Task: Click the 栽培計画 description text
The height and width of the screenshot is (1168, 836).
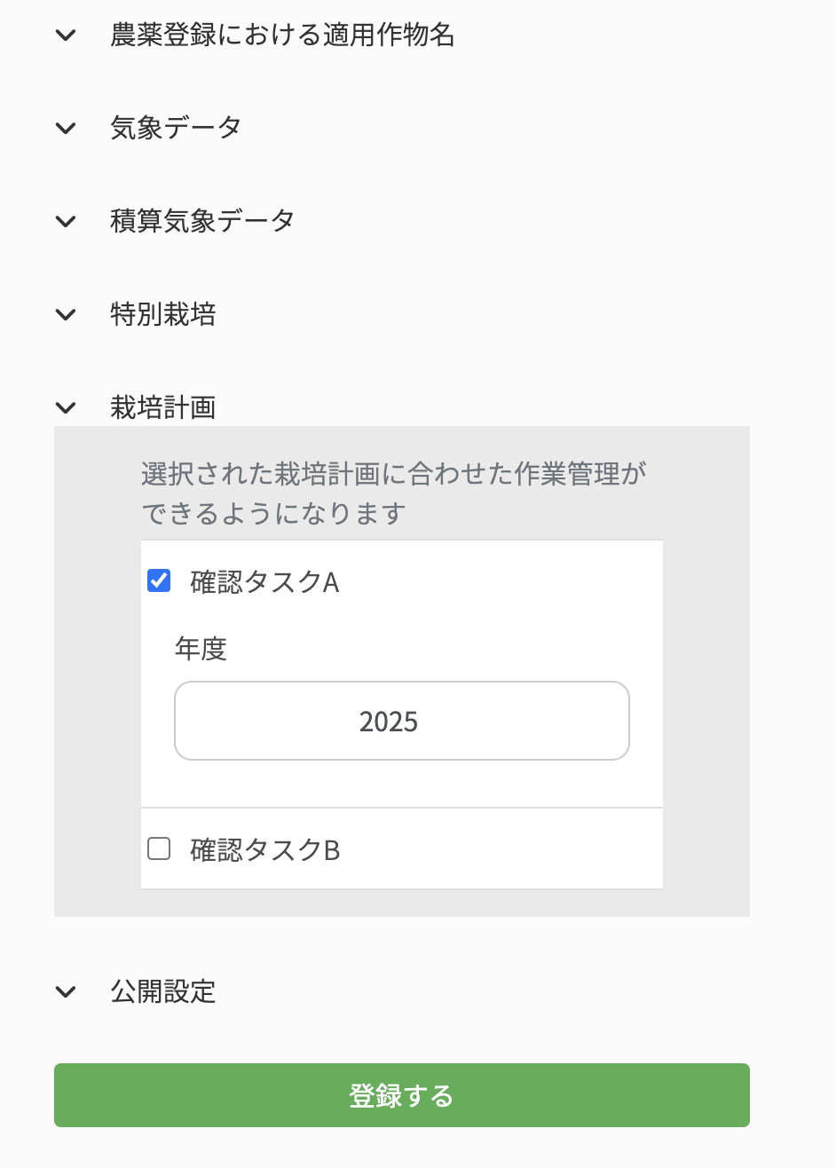Action: (394, 493)
